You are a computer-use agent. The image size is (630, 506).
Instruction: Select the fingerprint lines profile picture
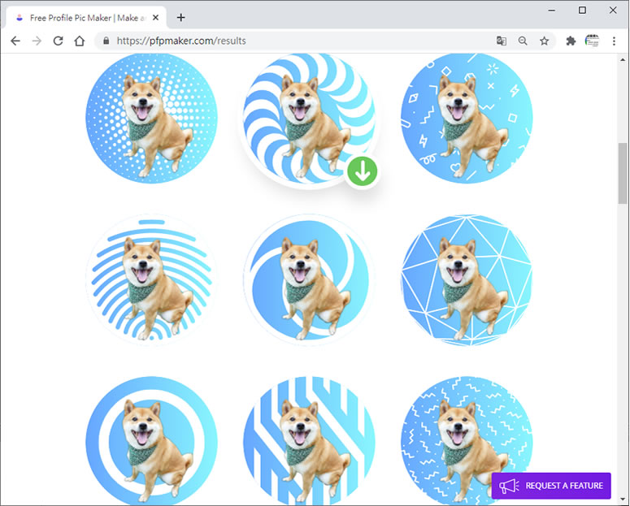point(151,280)
